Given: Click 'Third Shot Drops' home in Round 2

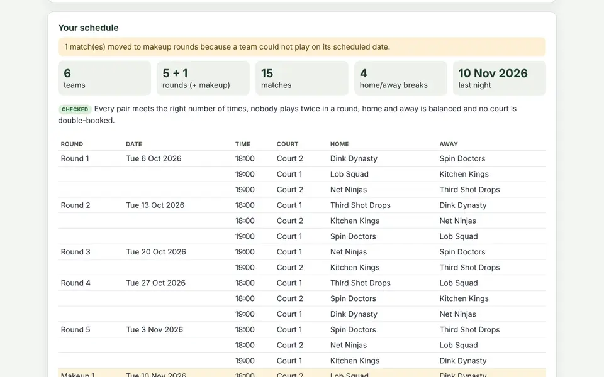Looking at the screenshot, I should (x=360, y=205).
